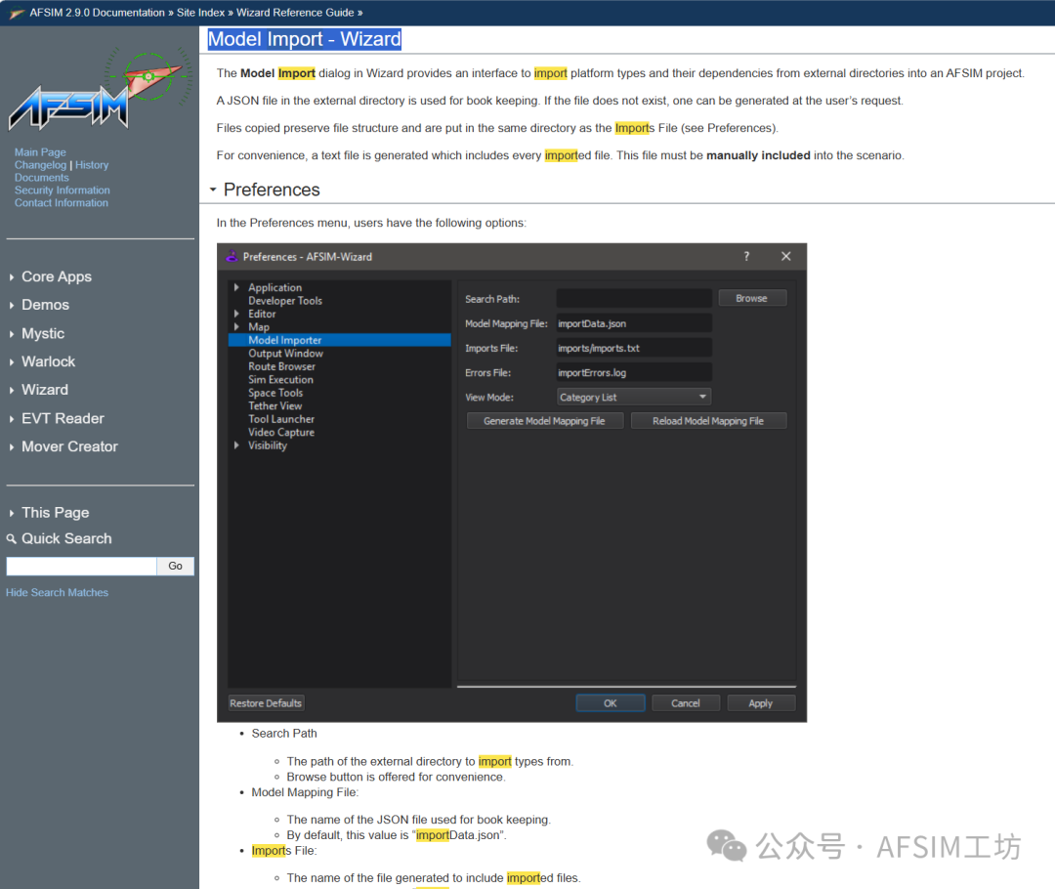1055x889 pixels.
Task: Click the Imports File imports/imports.txt field
Action: (634, 348)
